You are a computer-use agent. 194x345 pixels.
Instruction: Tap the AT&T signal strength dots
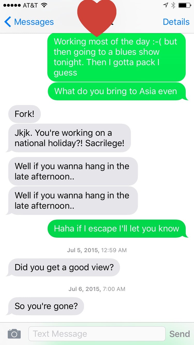12,5
